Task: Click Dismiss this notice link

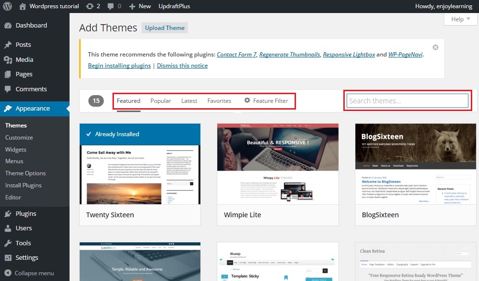Action: point(182,66)
